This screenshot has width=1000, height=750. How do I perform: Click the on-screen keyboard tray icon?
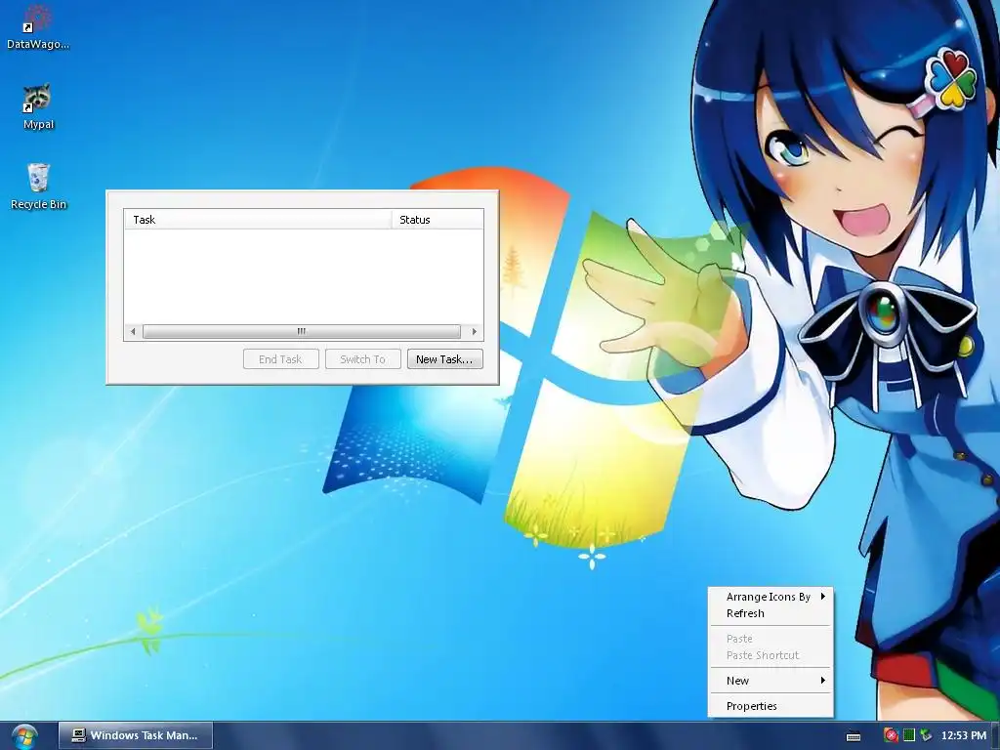[854, 736]
